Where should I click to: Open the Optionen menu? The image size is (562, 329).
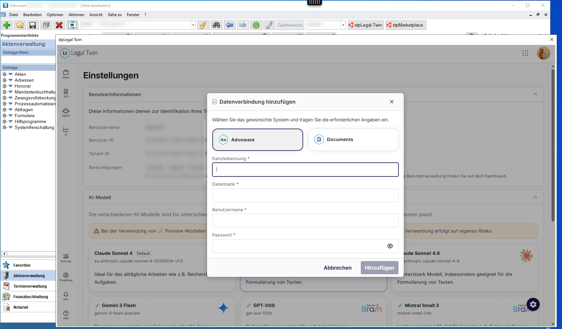(55, 15)
